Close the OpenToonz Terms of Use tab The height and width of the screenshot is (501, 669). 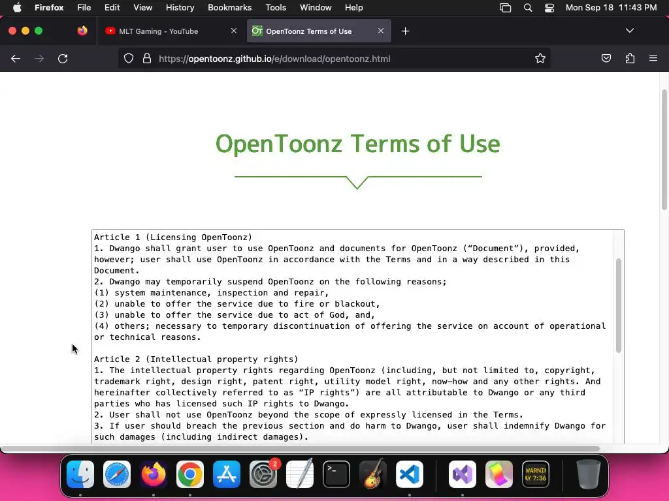(381, 31)
